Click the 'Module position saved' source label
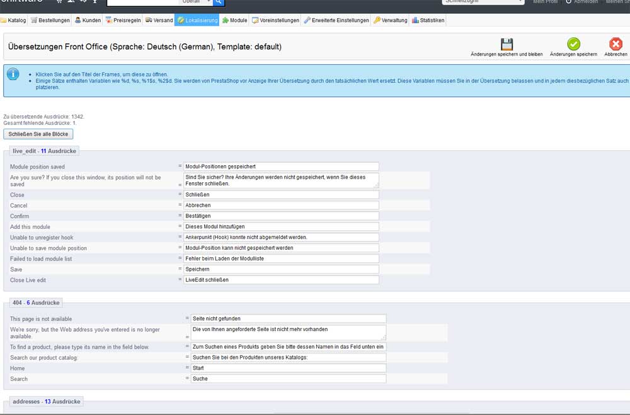Image resolution: width=630 pixels, height=415 pixels. coord(37,167)
